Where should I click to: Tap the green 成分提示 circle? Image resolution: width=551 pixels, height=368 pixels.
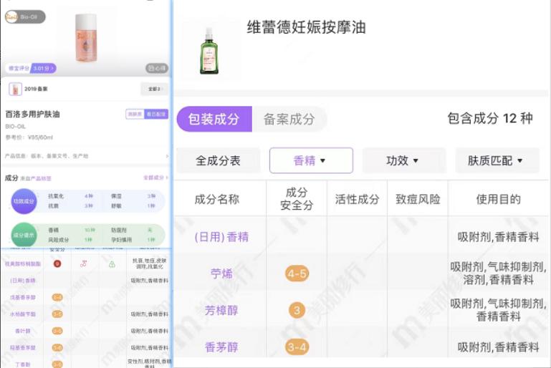(24, 235)
